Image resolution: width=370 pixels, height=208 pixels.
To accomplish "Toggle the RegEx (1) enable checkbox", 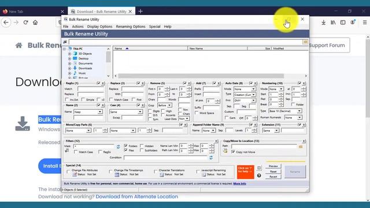I will point(99,83).
